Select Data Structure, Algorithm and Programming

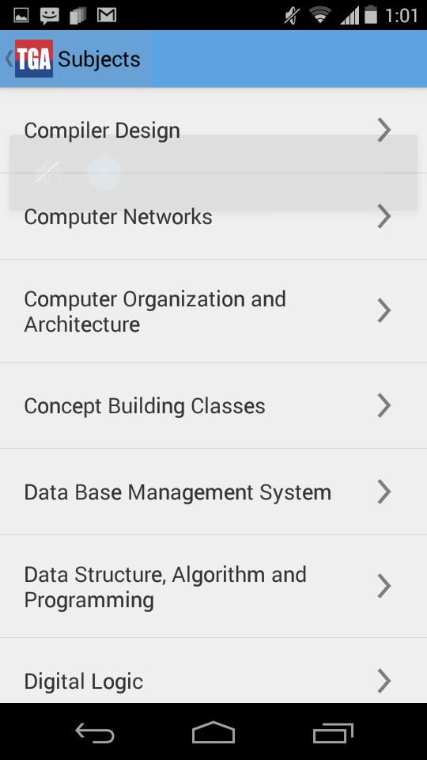click(213, 587)
